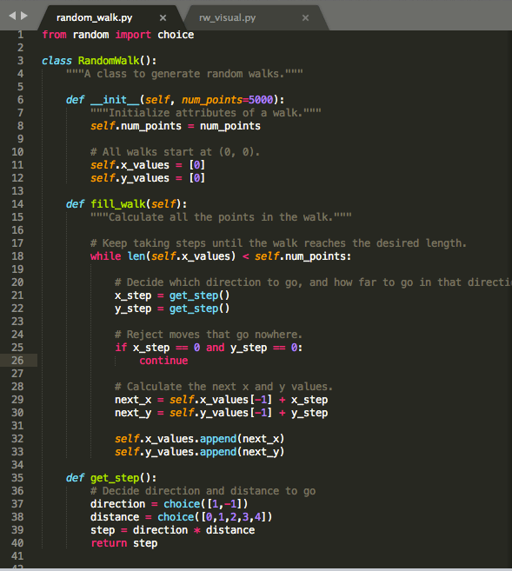The width and height of the screenshot is (512, 571).
Task: Click the previous tab left arrow
Action: [x=12, y=16]
